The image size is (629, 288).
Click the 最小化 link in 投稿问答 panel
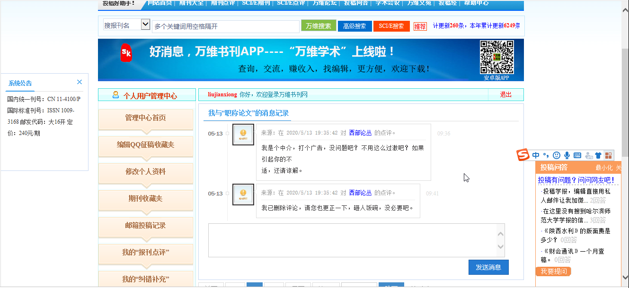point(604,168)
